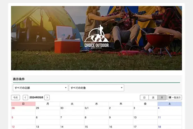193x129 pixels.
Task: Click the 2024年05月 month label
Action: coord(36,98)
